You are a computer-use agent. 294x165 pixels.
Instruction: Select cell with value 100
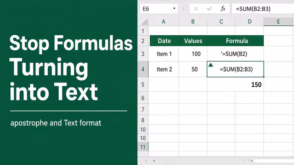tap(193, 54)
